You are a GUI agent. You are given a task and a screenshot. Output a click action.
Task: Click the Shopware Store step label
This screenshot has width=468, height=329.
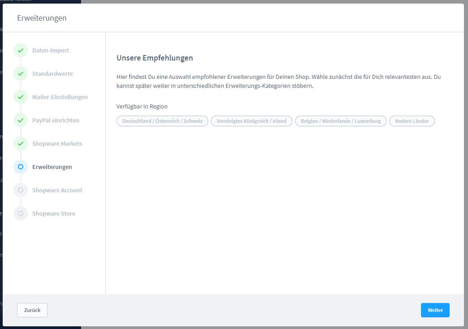pyautogui.click(x=54, y=214)
